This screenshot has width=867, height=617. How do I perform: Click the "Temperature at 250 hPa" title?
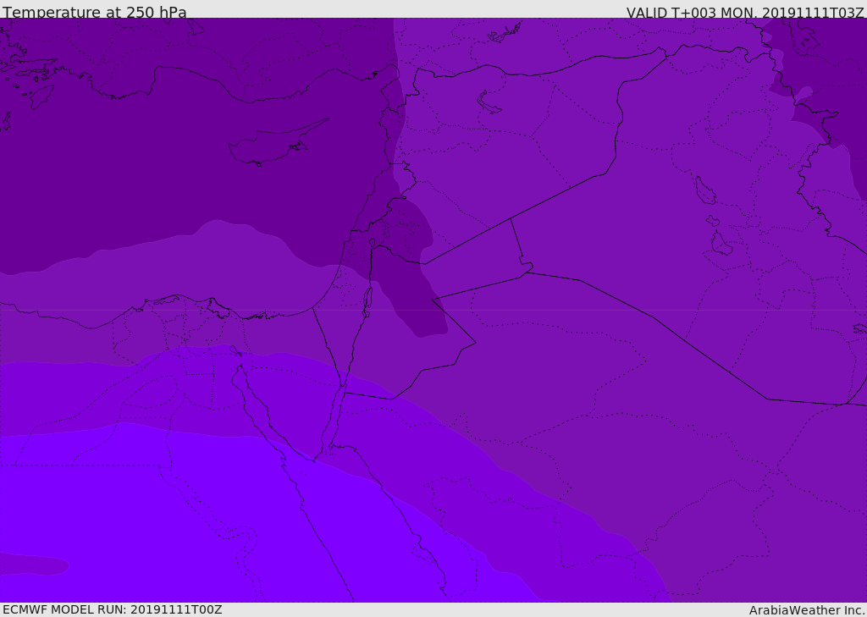(x=95, y=13)
